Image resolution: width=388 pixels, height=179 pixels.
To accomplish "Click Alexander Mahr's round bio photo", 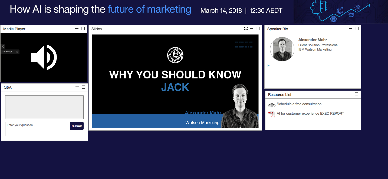I will [282, 49].
